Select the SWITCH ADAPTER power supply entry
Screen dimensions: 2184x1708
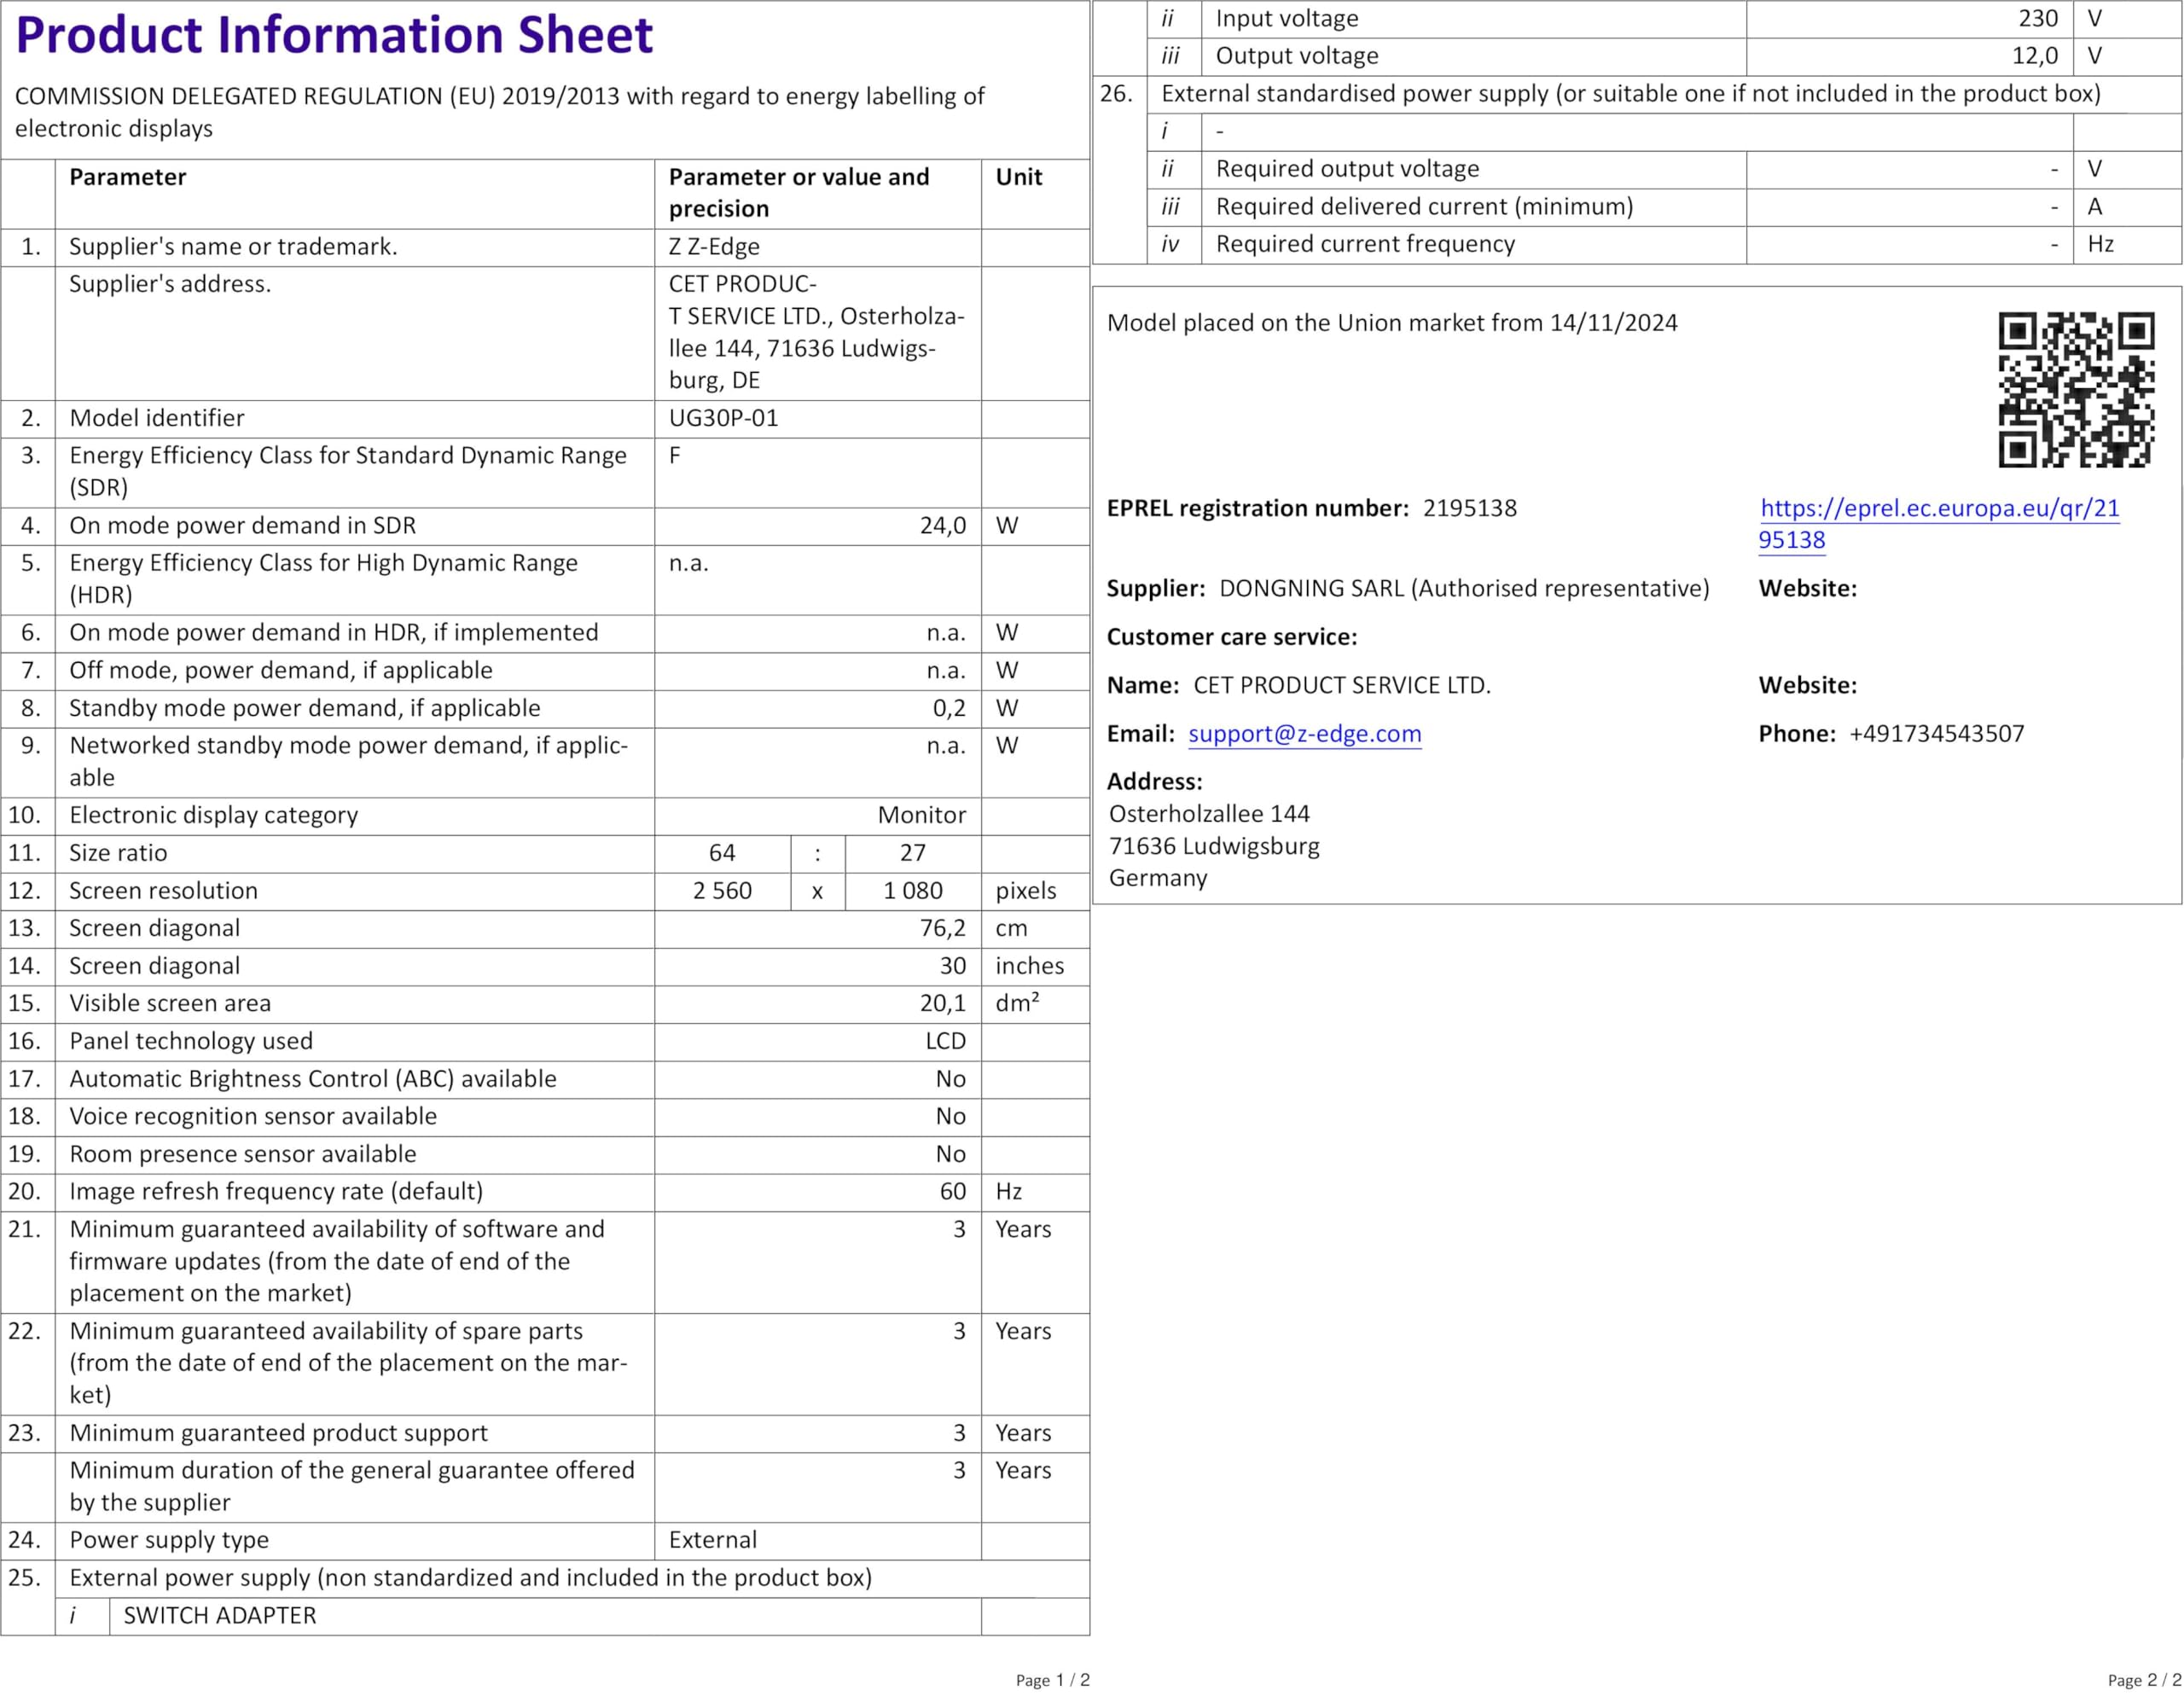(220, 1616)
